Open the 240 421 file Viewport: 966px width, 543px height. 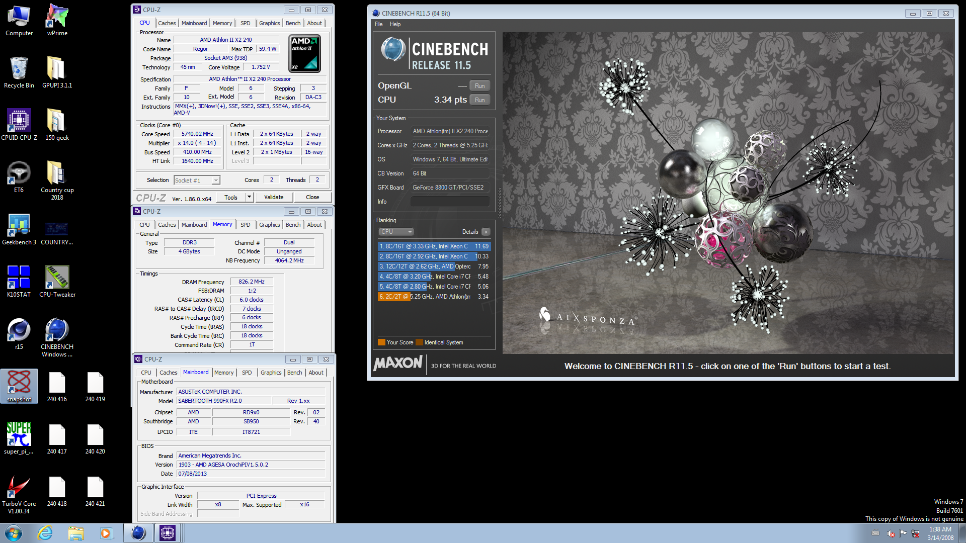point(96,491)
